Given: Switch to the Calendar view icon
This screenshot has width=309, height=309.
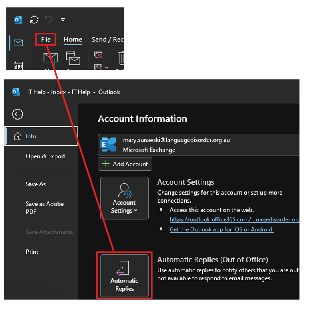Looking at the screenshot, I should pos(18,66).
